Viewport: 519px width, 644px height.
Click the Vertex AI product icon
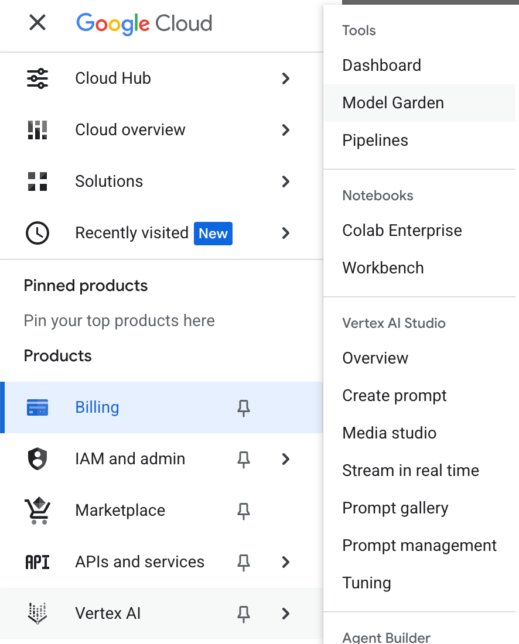(37, 614)
